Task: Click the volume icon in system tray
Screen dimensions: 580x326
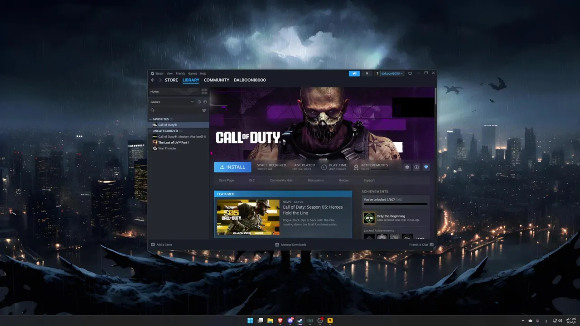Action: coord(561,321)
